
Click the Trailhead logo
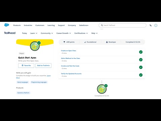[10, 33]
